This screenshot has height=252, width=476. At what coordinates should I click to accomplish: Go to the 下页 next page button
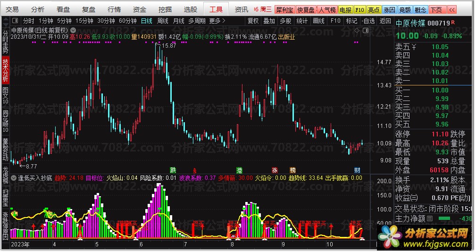coord(437,10)
